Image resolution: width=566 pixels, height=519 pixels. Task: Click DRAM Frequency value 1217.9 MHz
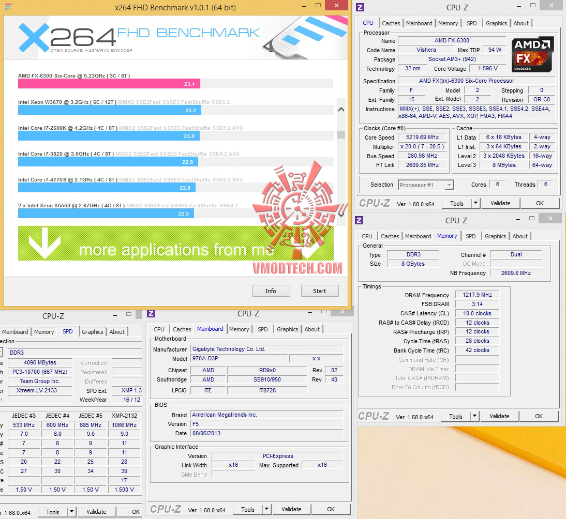(x=477, y=295)
